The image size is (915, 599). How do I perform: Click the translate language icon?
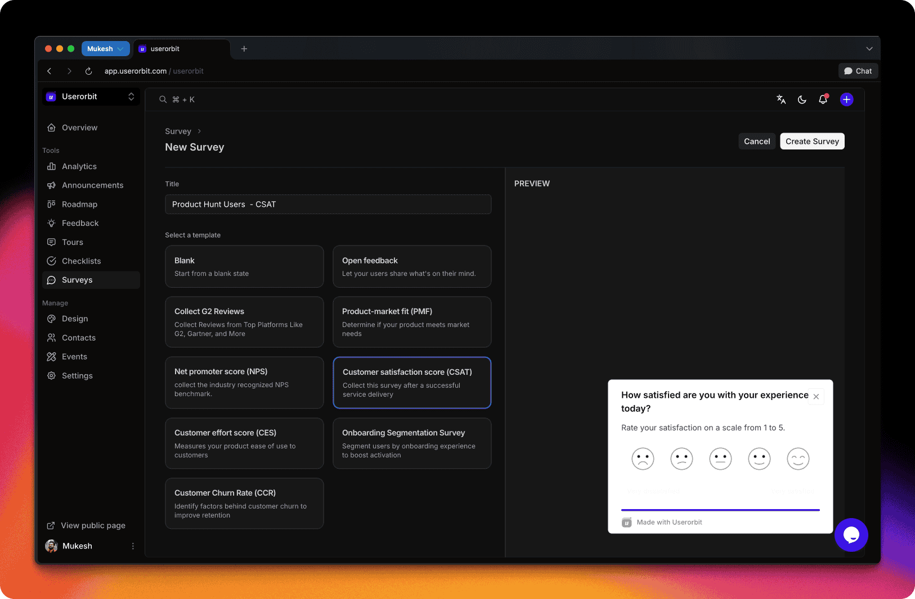[781, 99]
